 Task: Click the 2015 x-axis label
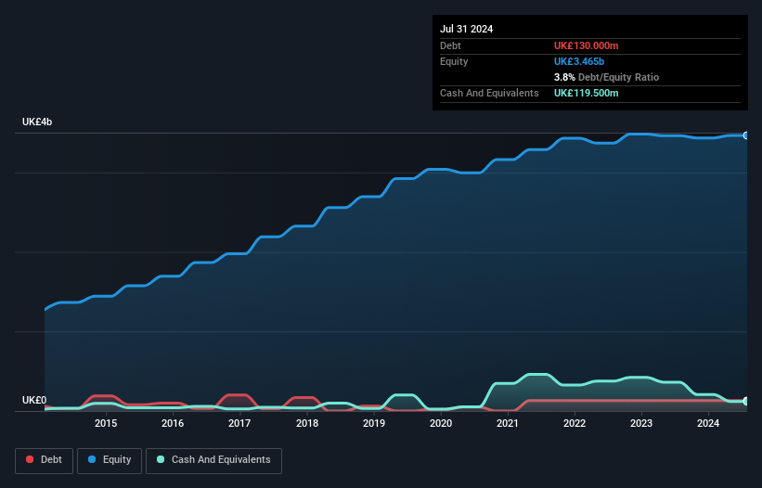(106, 424)
